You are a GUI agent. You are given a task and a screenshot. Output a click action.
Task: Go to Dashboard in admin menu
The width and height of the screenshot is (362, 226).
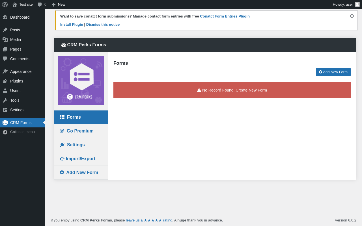pyautogui.click(x=23, y=17)
